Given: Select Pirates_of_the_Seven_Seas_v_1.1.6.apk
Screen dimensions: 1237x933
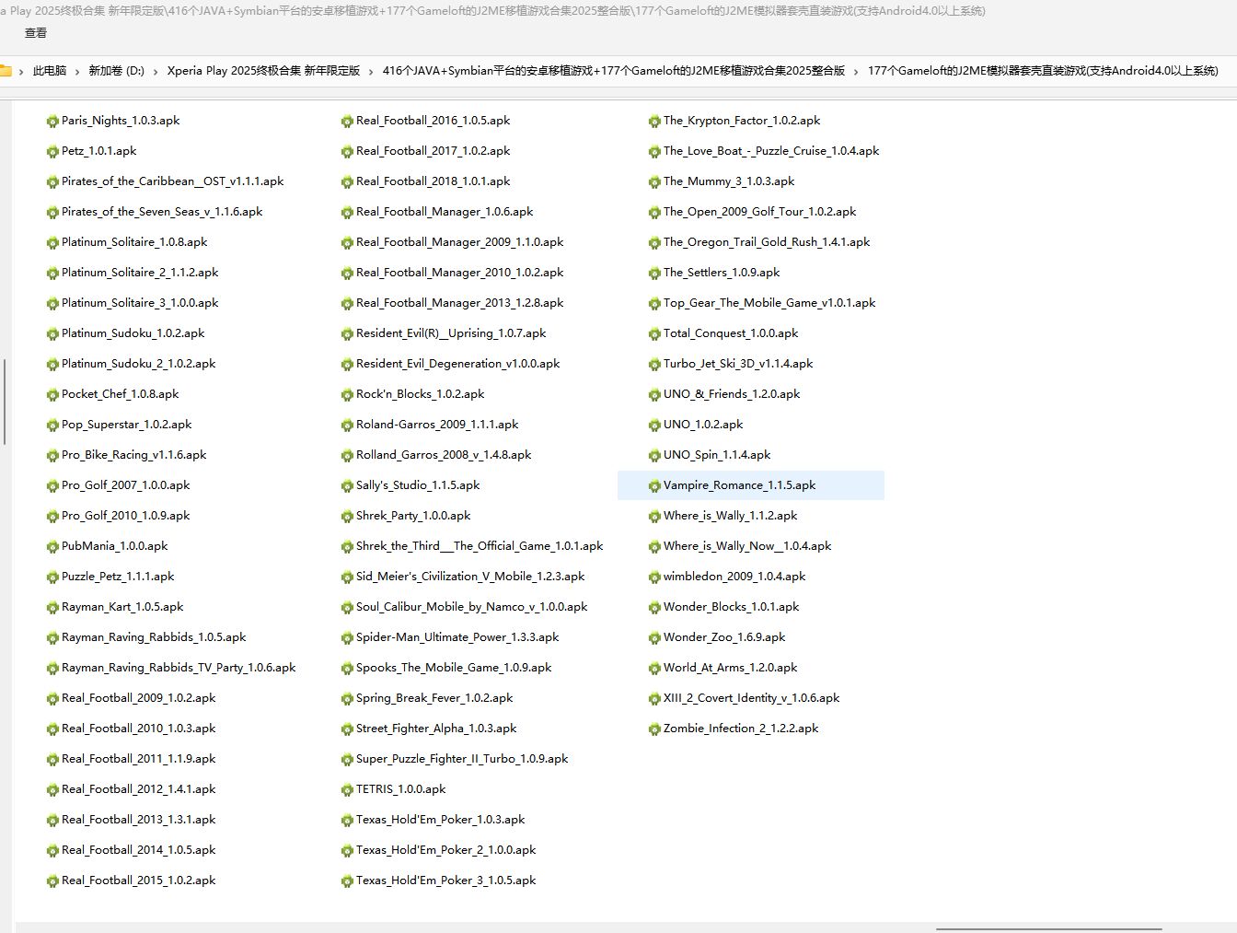Looking at the screenshot, I should pyautogui.click(x=155, y=212).
